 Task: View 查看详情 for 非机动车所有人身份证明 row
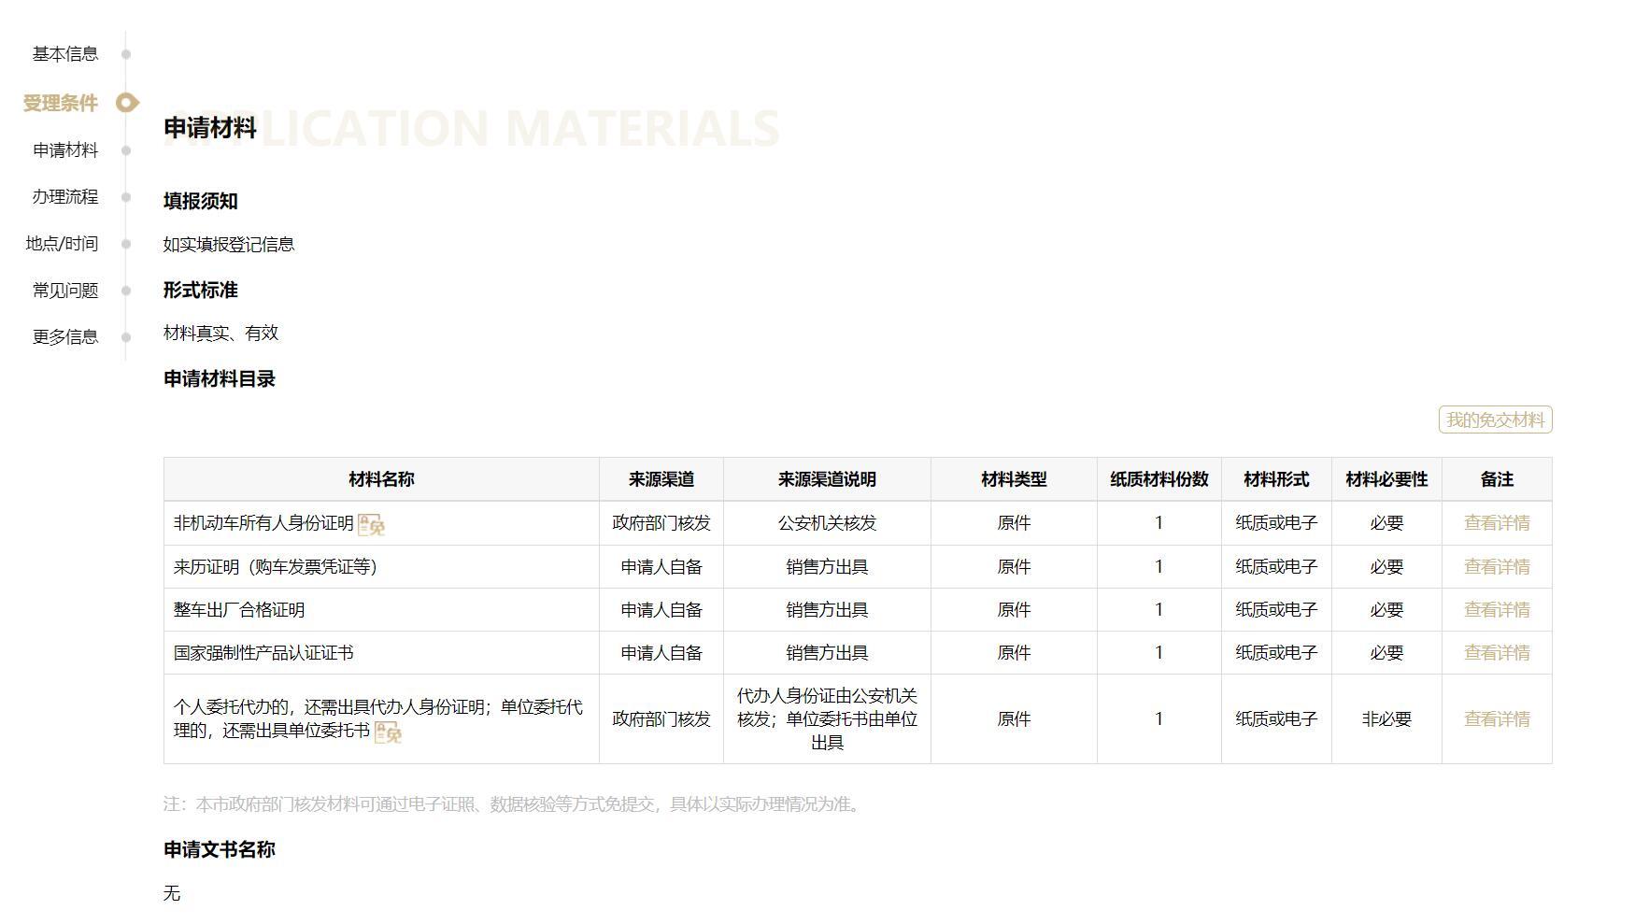tap(1497, 523)
